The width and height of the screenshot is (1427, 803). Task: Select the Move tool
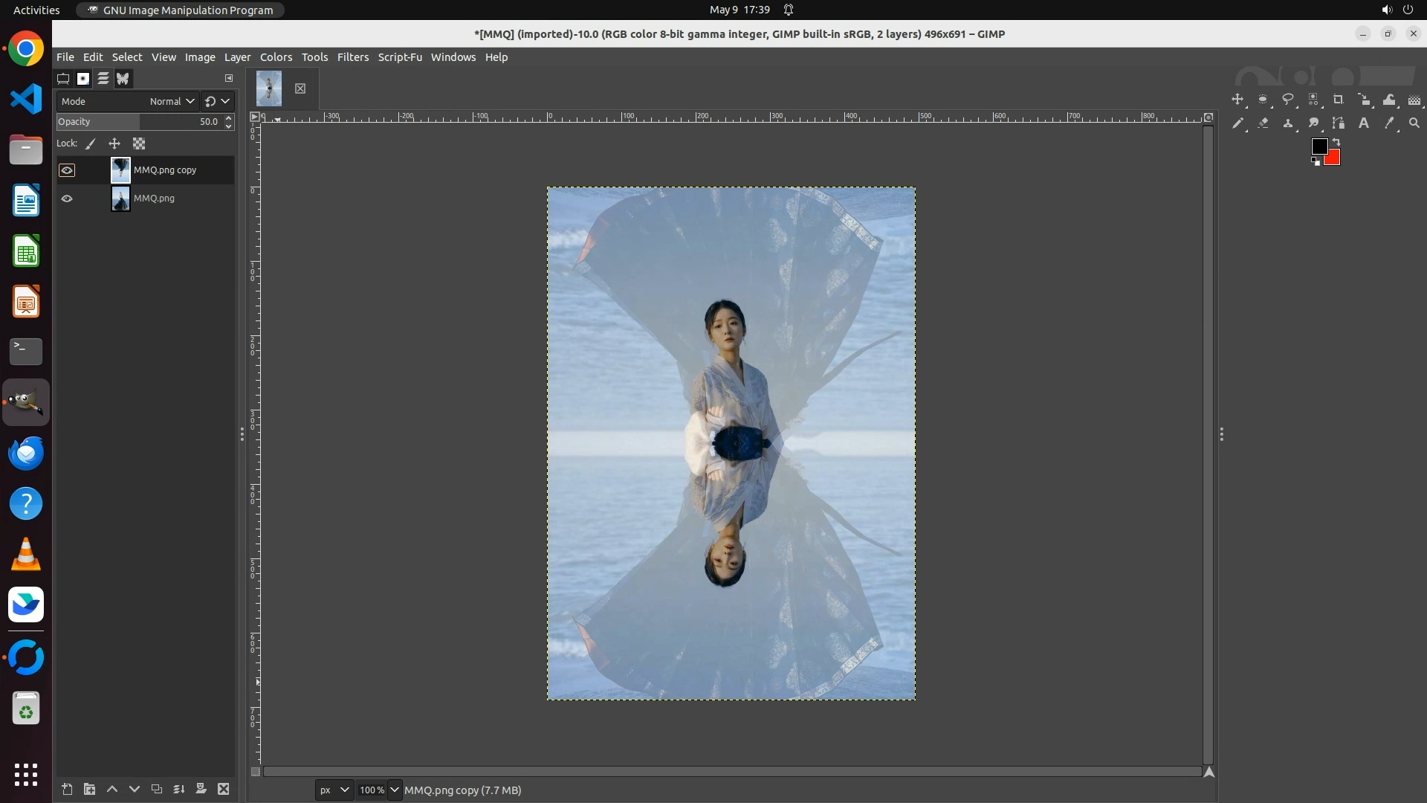pos(1237,100)
